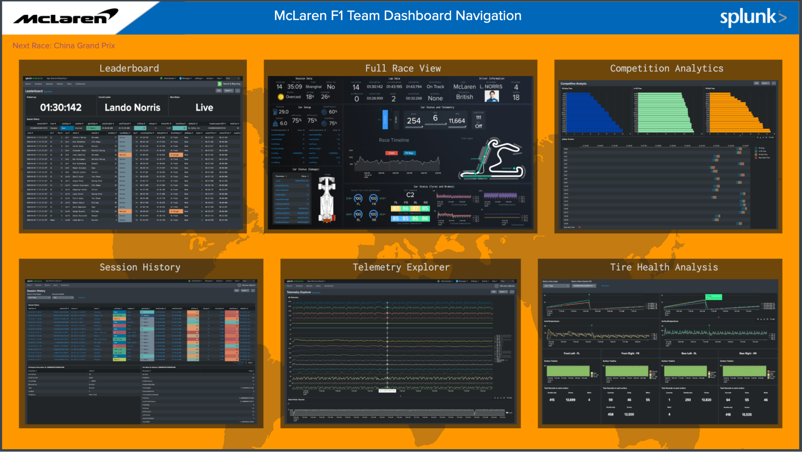Screen dimensions: 802x452
Task: Click the Full Race View panel title
Action: tap(403, 68)
